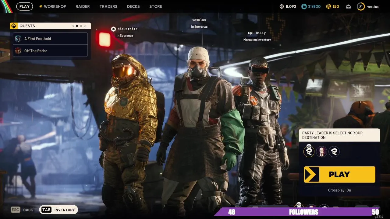This screenshot has height=219, width=390.
Task: Click the coin currency icon beside 8,093
Action: 282,6
